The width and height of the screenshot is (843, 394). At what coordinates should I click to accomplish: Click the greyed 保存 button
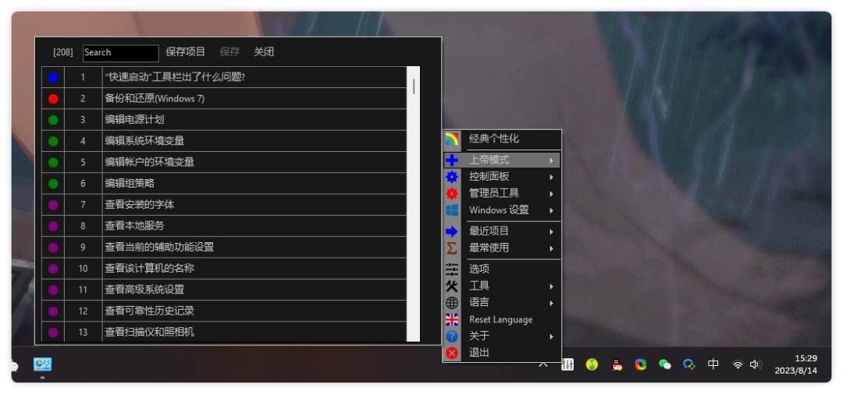click(229, 52)
